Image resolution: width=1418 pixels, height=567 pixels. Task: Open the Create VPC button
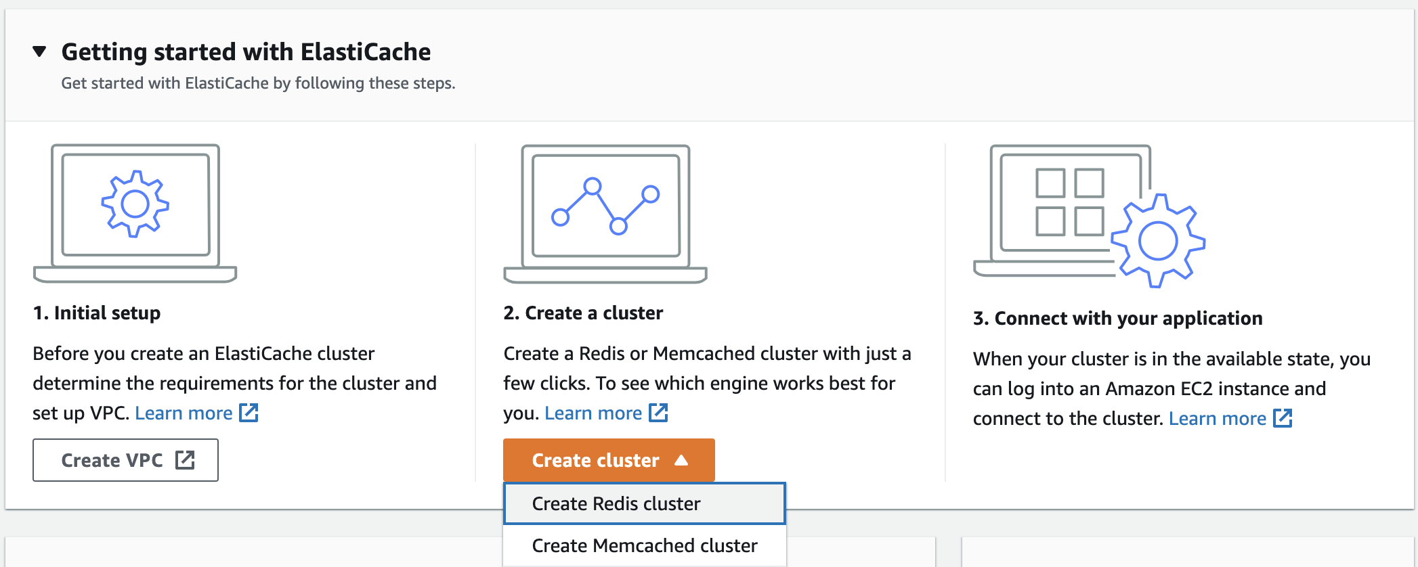tap(126, 460)
